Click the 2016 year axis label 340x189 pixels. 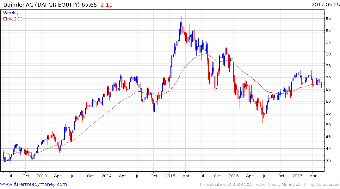233,176
